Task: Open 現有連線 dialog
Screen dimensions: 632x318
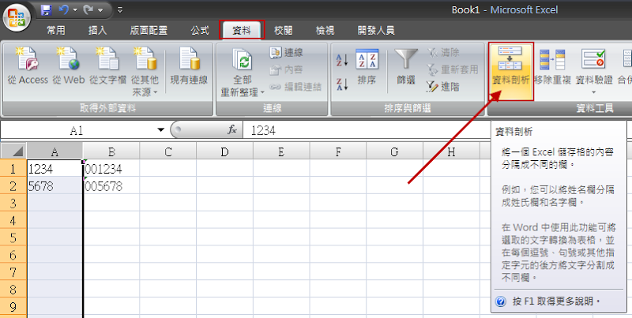Action: [189, 66]
